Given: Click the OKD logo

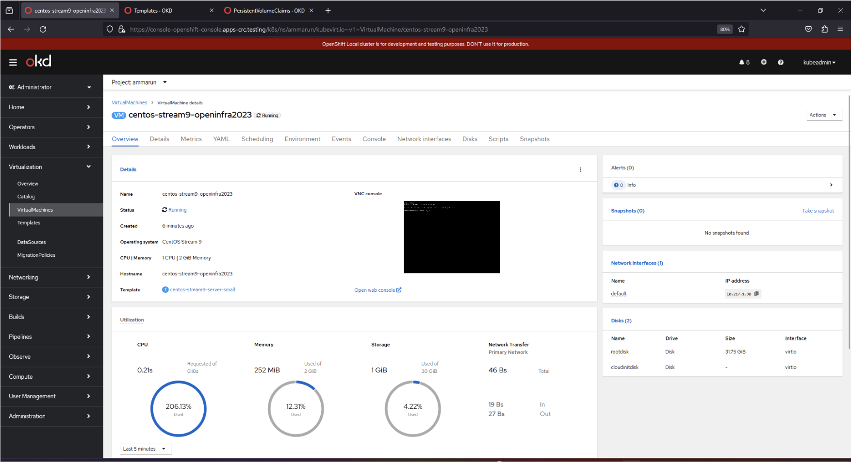Looking at the screenshot, I should point(38,61).
